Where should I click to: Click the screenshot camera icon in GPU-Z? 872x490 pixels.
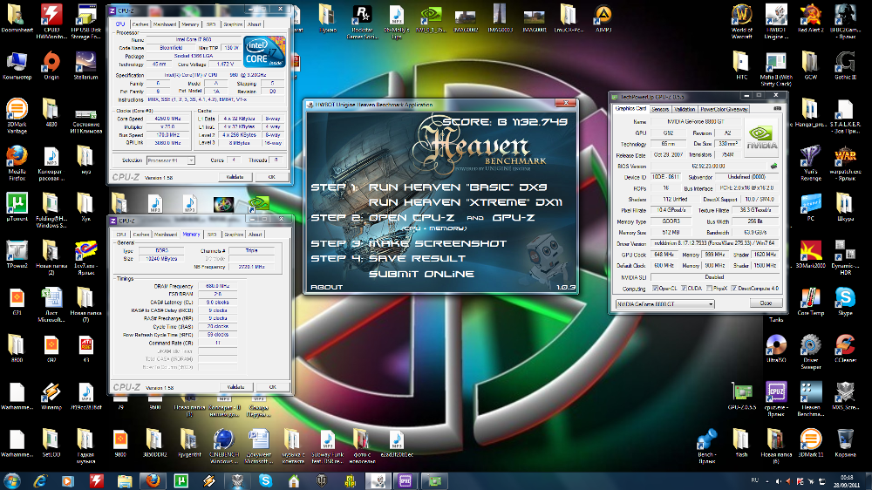coord(777,108)
